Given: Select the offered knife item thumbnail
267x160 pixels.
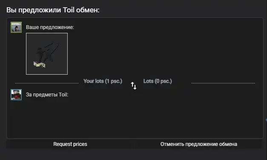Looking at the screenshot, I should point(47,54).
